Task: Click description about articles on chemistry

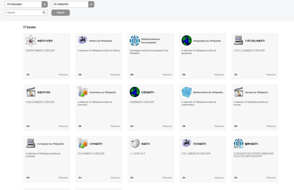Action: pyautogui.click(x=95, y=104)
